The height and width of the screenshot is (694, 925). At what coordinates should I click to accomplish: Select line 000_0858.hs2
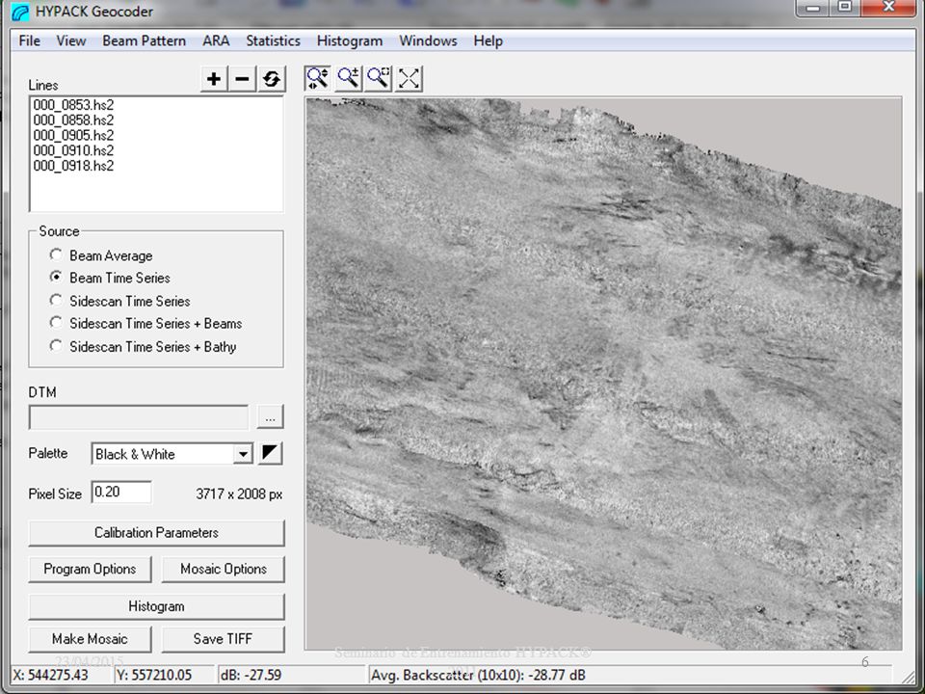(x=74, y=120)
